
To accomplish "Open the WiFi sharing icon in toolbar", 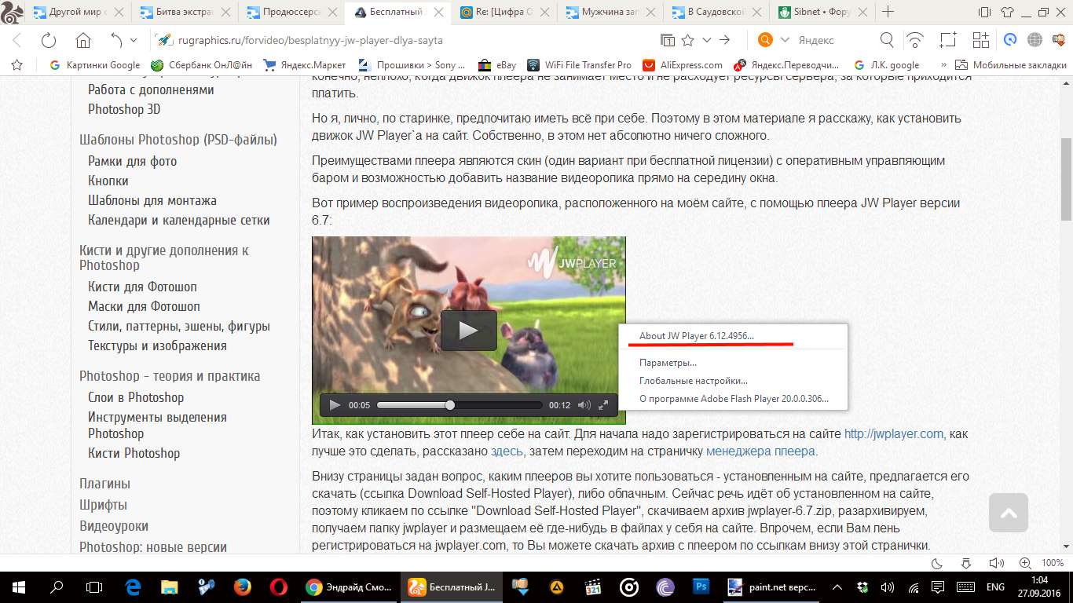I will click(x=915, y=40).
